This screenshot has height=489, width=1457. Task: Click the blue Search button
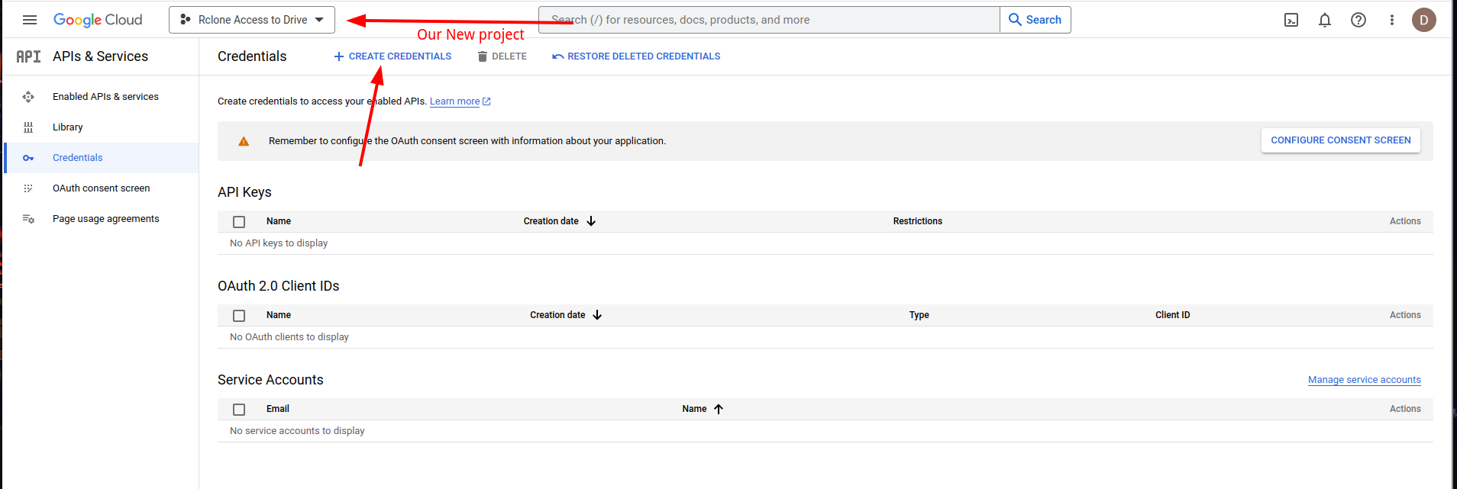(1035, 20)
